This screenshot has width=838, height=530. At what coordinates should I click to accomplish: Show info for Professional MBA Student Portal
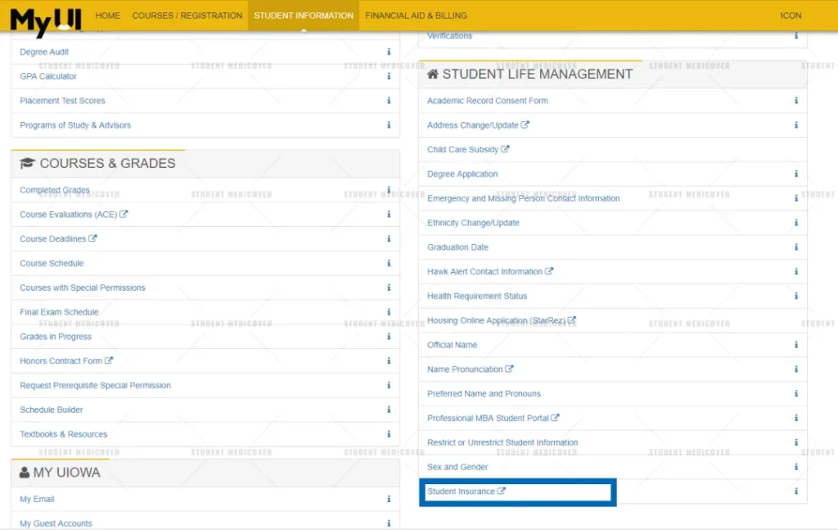click(x=795, y=419)
